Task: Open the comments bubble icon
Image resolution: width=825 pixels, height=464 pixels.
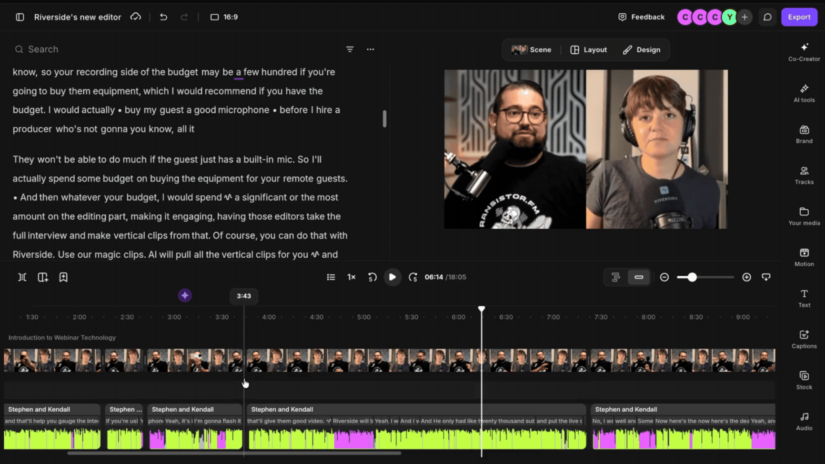Action: tap(767, 17)
